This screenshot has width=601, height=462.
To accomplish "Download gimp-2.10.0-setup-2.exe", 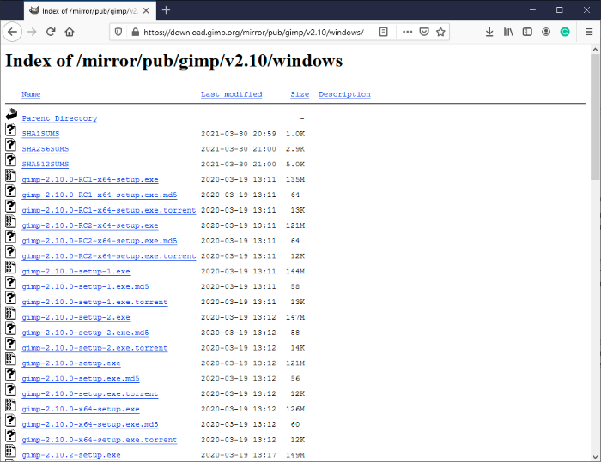I will 76,317.
